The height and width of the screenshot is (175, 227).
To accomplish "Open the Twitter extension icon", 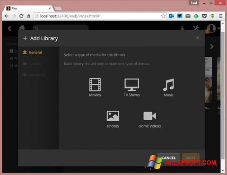I will (180, 16).
